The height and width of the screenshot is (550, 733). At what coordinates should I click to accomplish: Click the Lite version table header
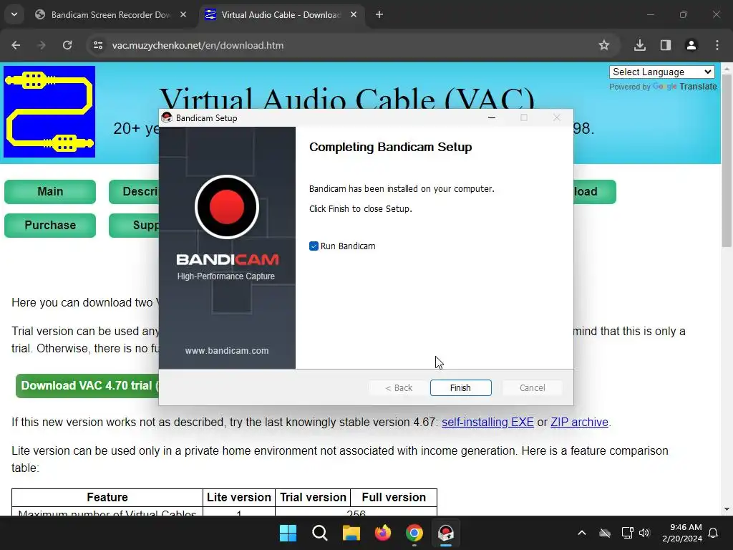click(x=239, y=497)
